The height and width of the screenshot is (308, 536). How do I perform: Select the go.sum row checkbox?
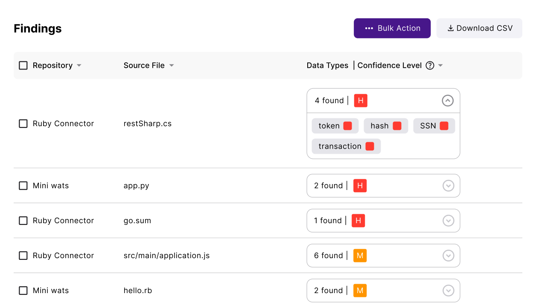[x=23, y=221]
